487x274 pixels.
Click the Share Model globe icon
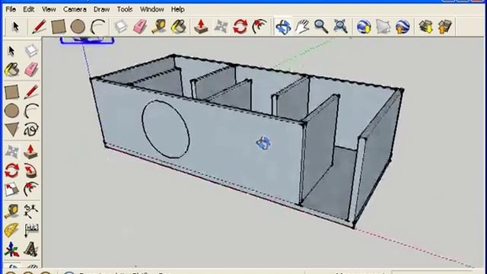coord(403,27)
